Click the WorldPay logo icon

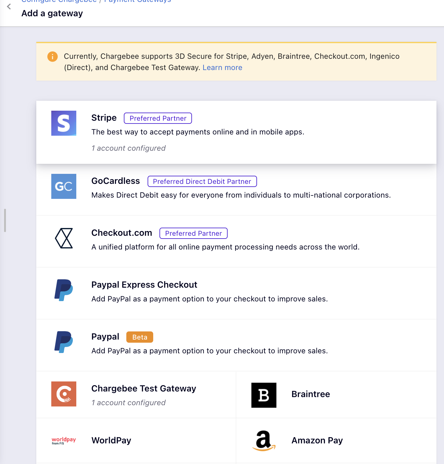tap(64, 441)
